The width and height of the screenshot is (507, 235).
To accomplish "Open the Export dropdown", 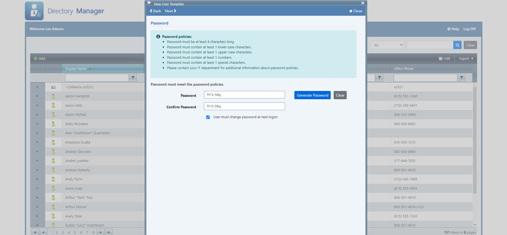I will [x=466, y=59].
